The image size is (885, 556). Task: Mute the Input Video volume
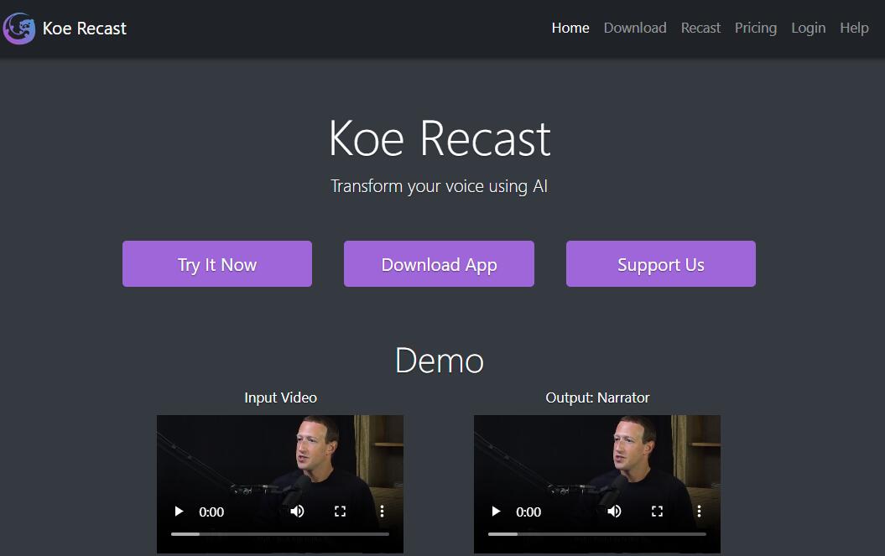coord(297,512)
